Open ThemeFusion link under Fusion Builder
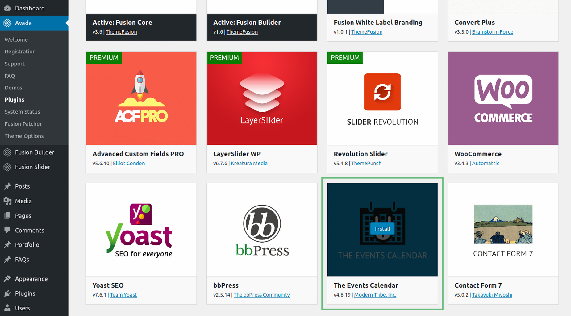The width and height of the screenshot is (571, 316). point(242,32)
